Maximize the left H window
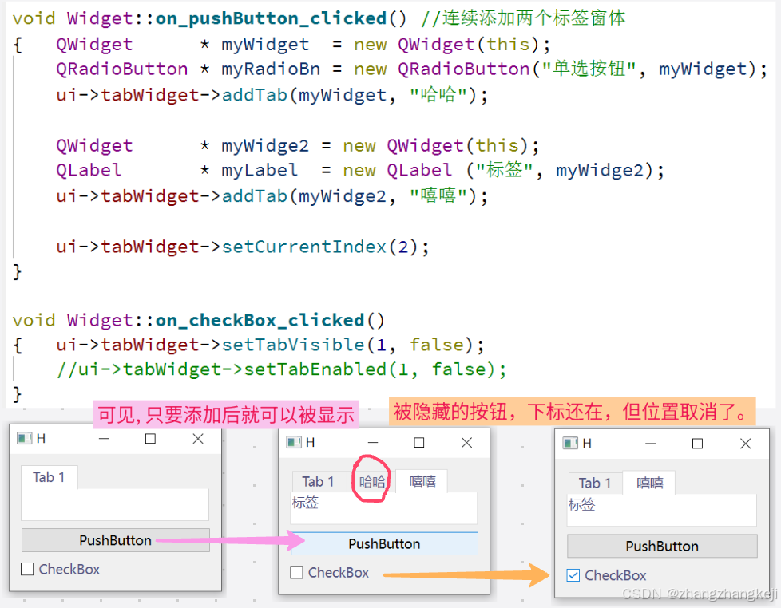781x608 pixels. click(150, 439)
